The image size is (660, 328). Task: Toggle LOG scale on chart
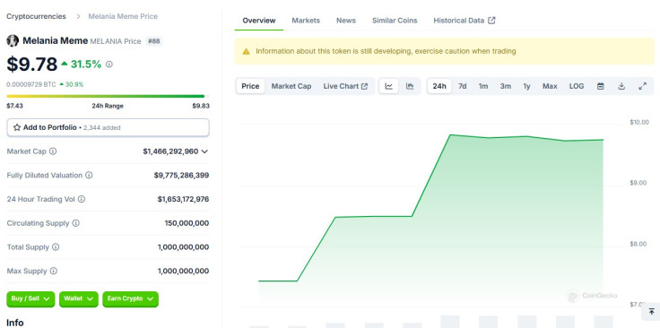[x=577, y=86]
